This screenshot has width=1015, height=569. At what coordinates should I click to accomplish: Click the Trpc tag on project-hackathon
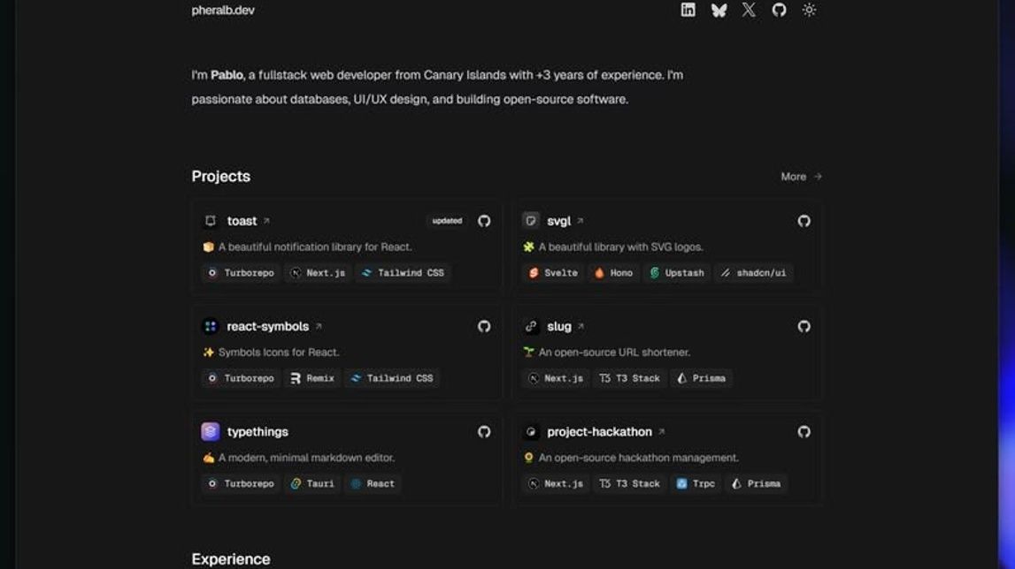696,483
